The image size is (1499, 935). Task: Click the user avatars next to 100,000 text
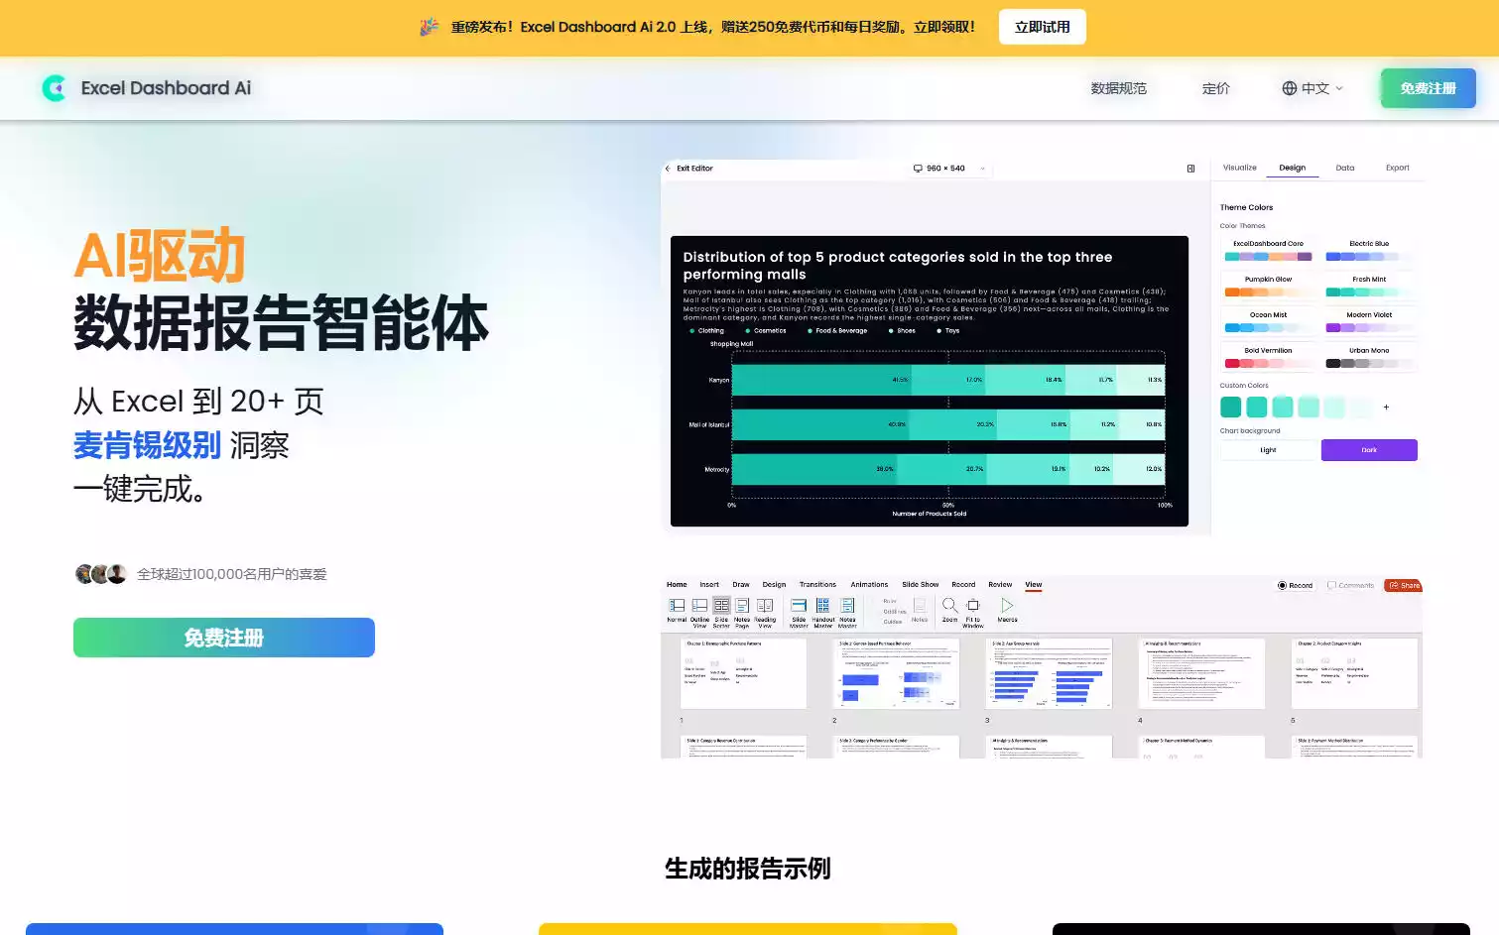(x=101, y=574)
